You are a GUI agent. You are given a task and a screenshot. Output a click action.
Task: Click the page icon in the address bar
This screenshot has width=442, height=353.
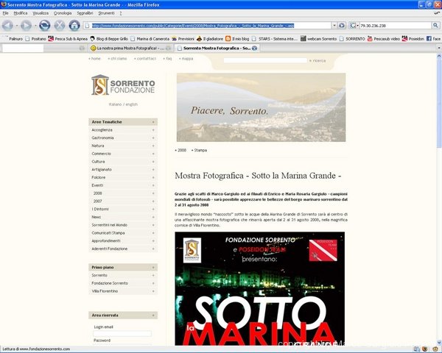pos(88,26)
